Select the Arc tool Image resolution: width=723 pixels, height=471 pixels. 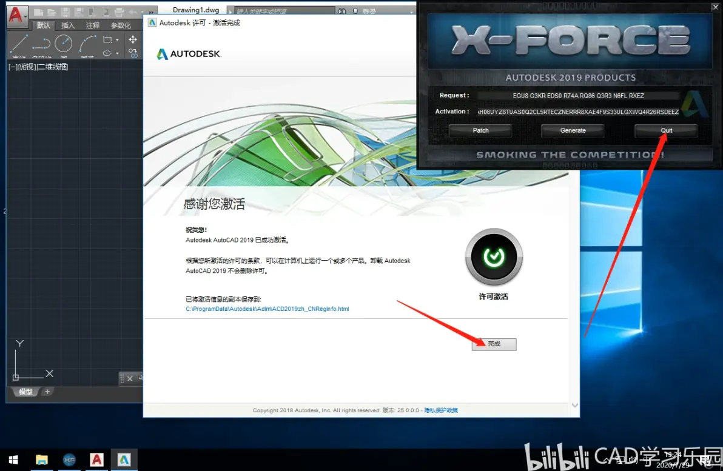[87, 44]
